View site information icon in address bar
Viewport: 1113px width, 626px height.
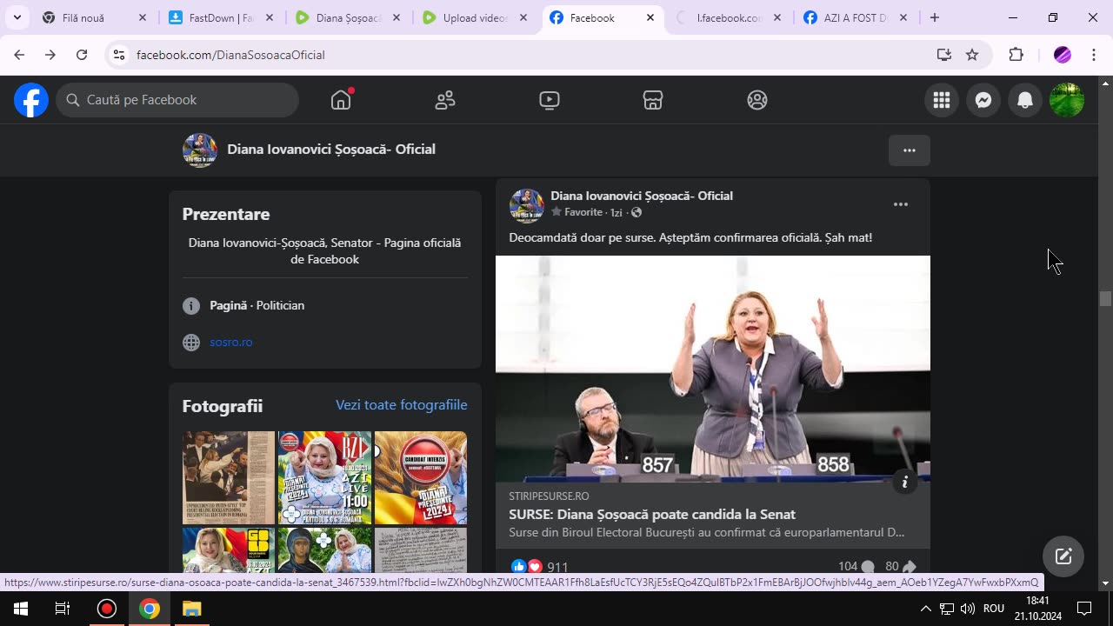click(119, 55)
